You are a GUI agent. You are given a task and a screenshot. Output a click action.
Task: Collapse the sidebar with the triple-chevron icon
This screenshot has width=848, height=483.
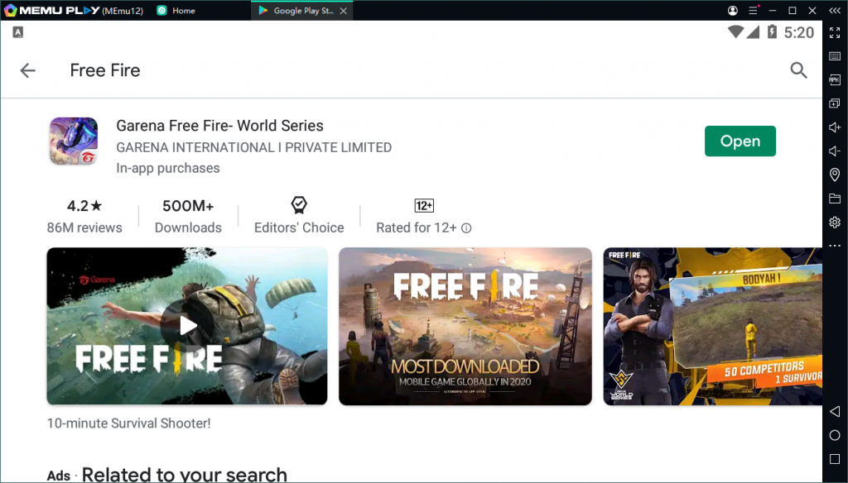[835, 10]
